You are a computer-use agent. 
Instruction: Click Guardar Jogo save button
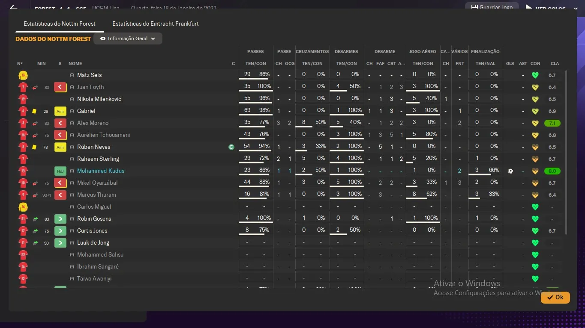click(492, 7)
